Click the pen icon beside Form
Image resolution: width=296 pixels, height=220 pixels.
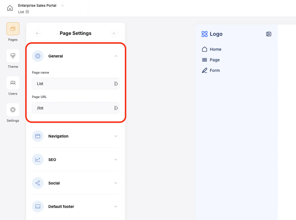click(x=205, y=70)
